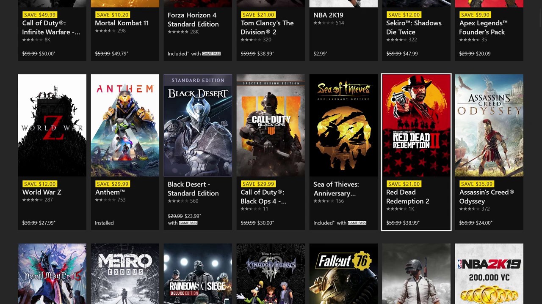Click the NBA 2K19 title text

(x=328, y=15)
